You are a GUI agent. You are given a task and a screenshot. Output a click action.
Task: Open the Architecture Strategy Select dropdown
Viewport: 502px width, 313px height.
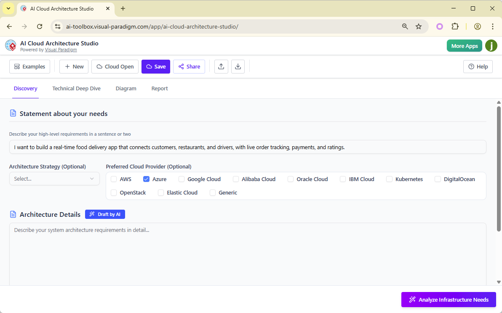[x=54, y=179]
